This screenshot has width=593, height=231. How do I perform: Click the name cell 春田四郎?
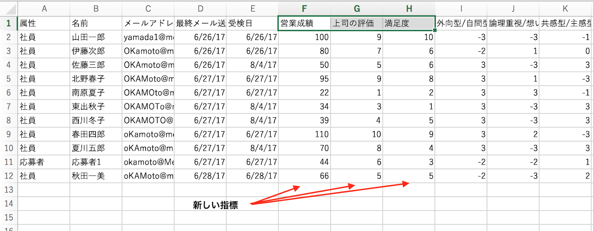(96, 134)
